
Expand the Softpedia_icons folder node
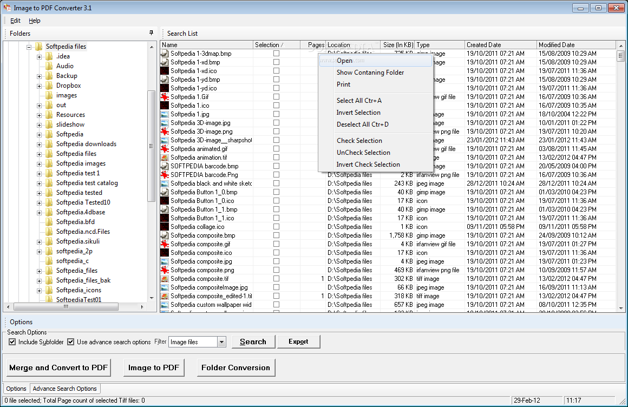point(39,291)
